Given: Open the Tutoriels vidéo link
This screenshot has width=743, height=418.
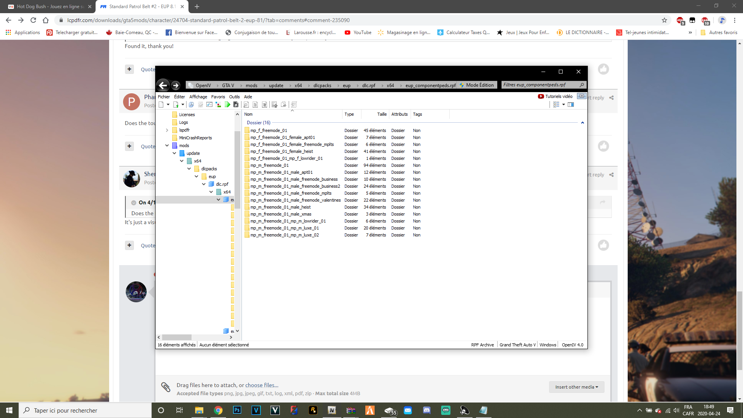Looking at the screenshot, I should [555, 96].
